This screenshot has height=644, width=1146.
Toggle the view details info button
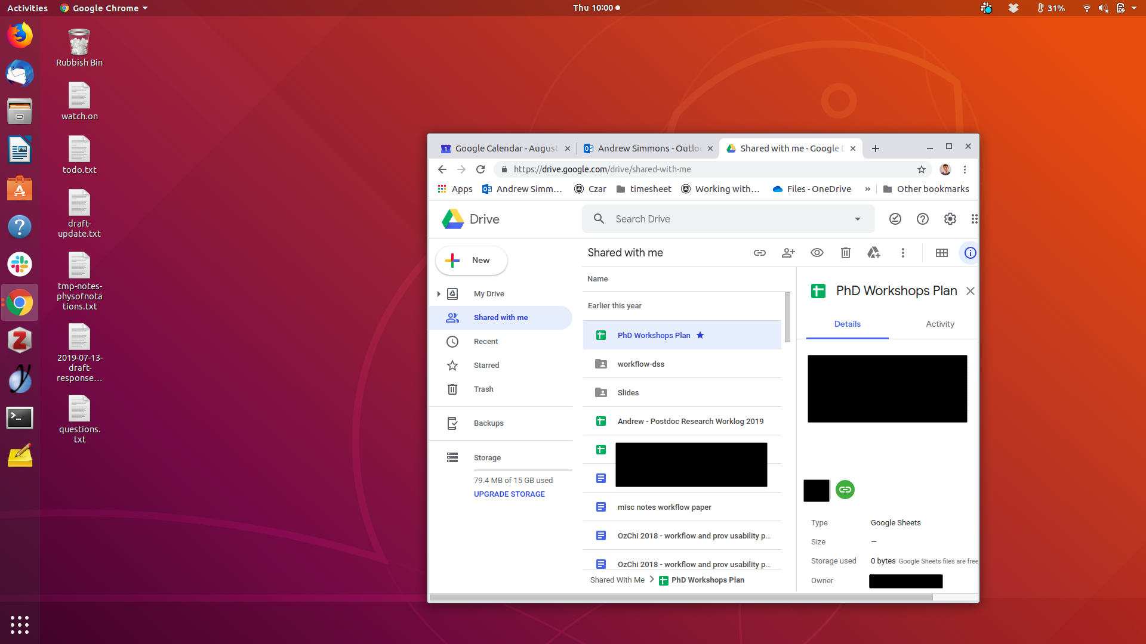[970, 253]
